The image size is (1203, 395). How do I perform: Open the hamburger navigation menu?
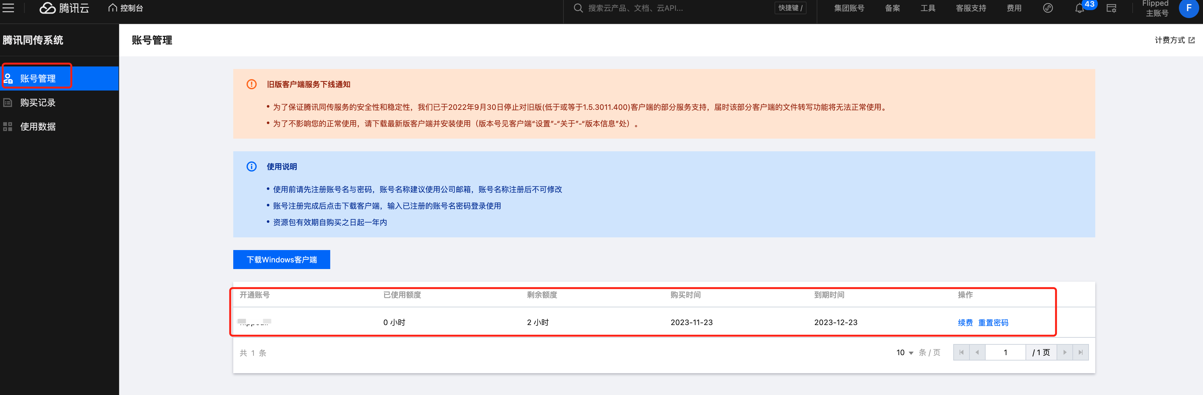(9, 8)
